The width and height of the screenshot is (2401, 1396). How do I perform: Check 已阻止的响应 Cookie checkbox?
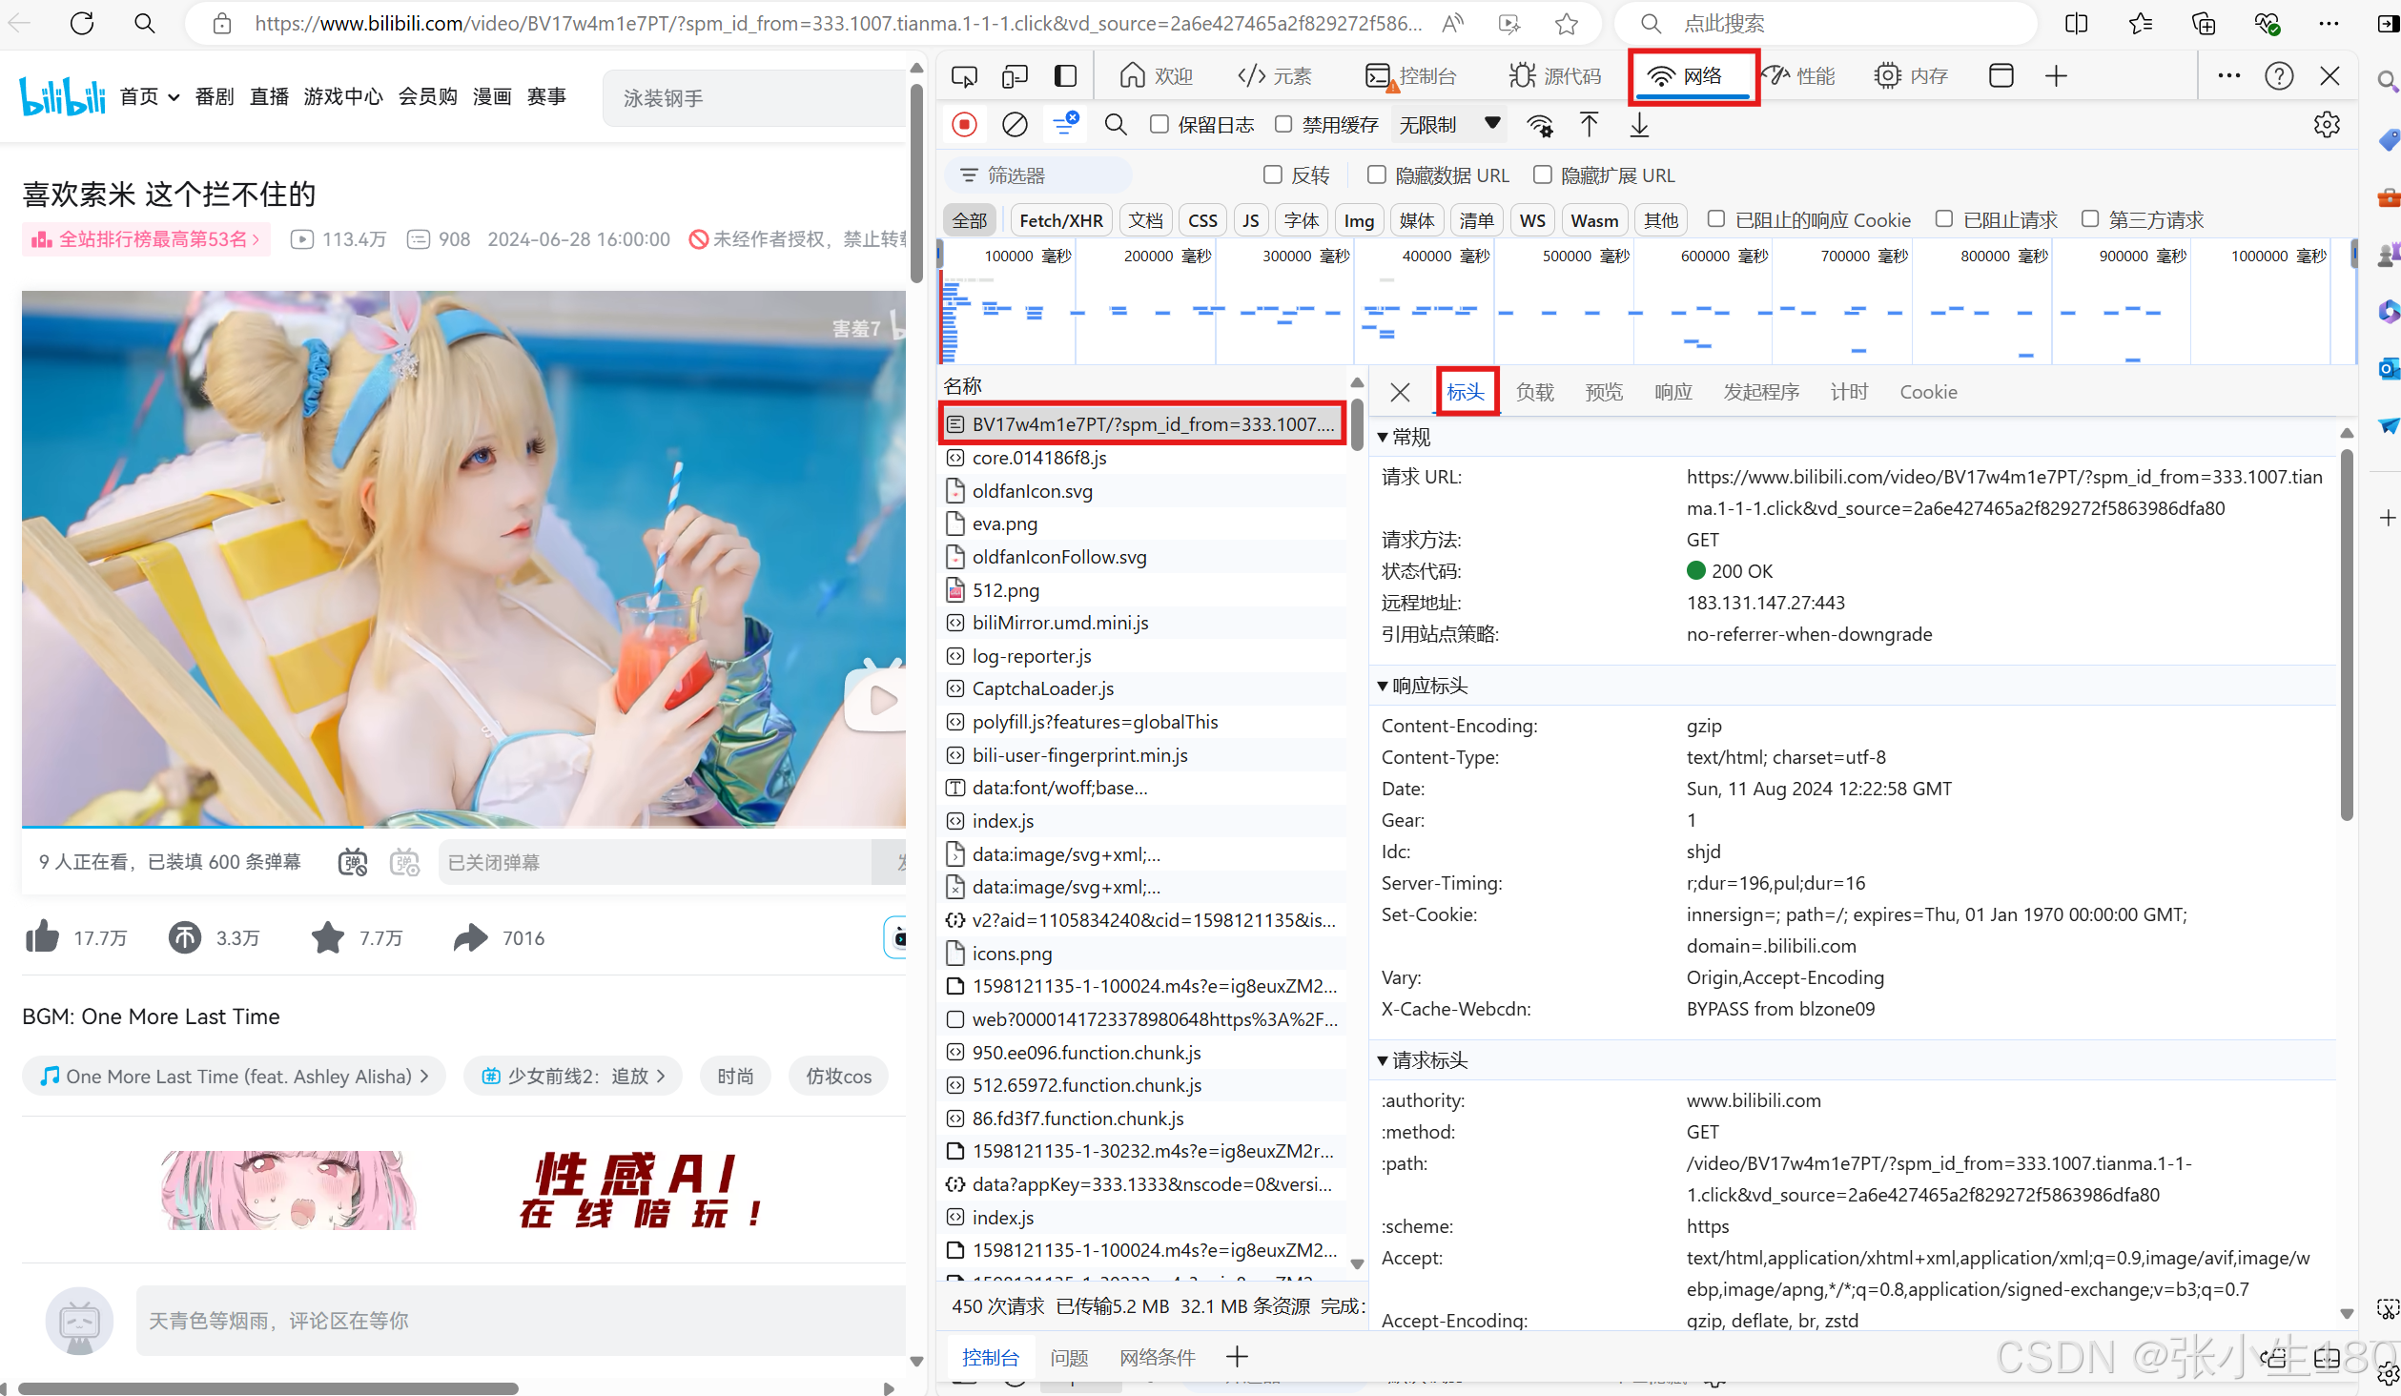click(1715, 219)
